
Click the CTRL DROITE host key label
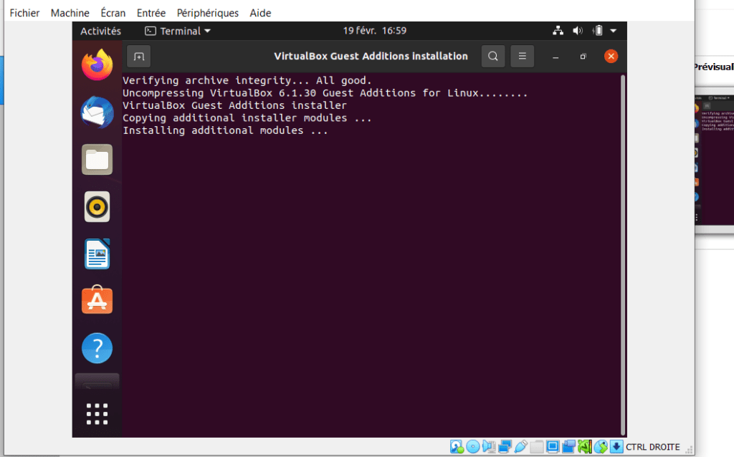652,447
